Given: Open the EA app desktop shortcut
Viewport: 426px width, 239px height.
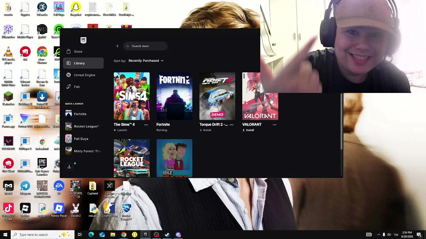Looking at the screenshot, I should pyautogui.click(x=59, y=188).
